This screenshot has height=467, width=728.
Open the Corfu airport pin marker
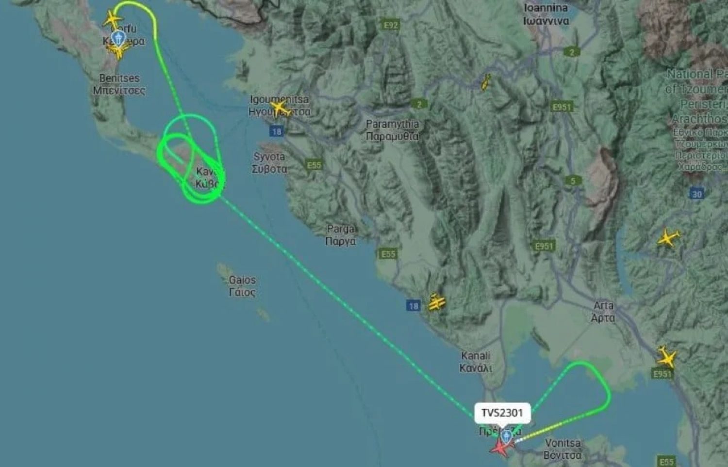[118, 38]
